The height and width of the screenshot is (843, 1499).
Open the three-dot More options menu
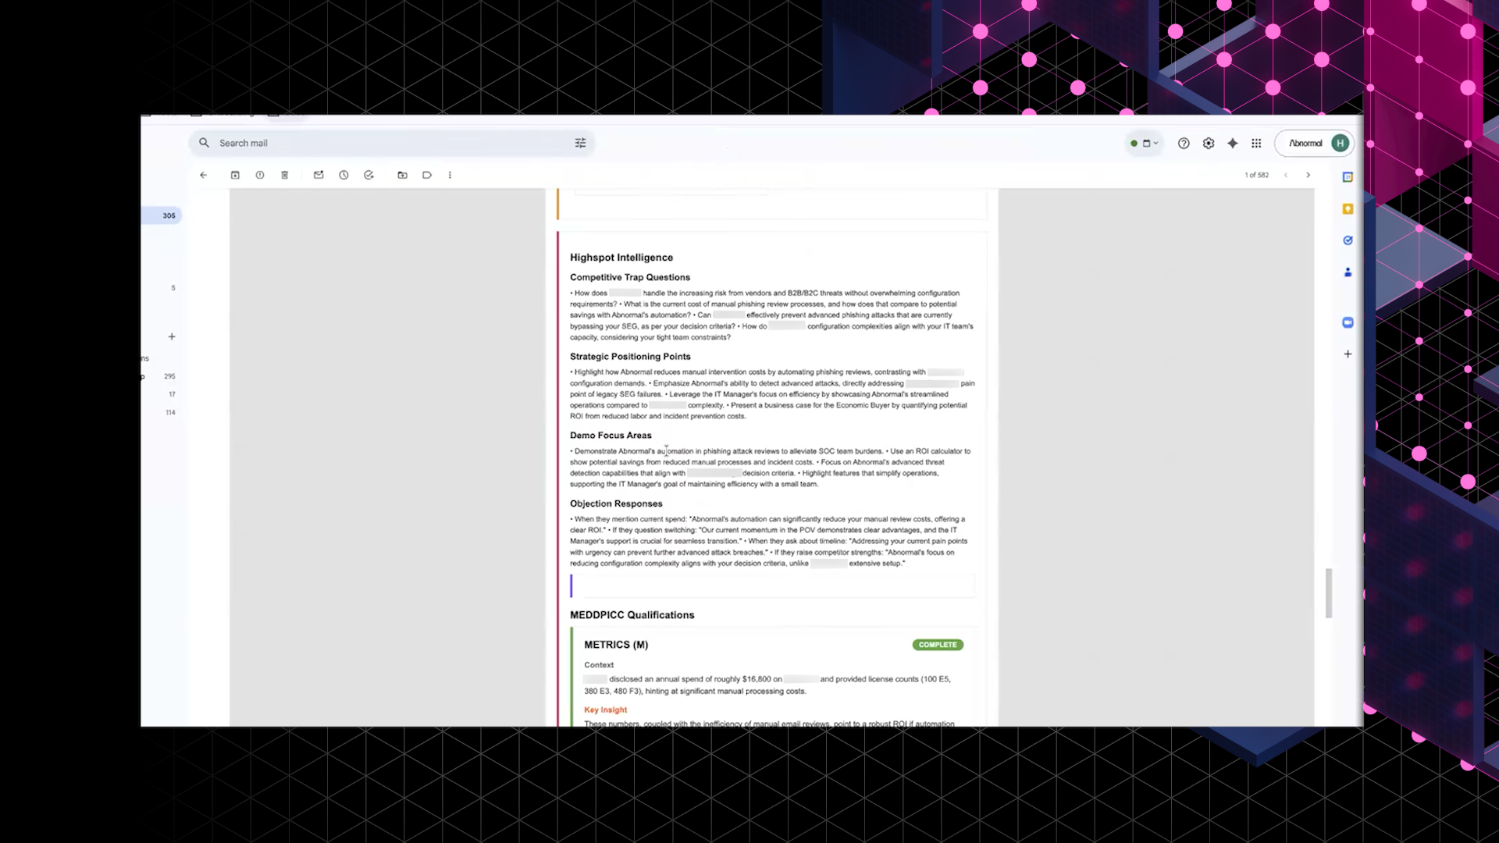(450, 175)
